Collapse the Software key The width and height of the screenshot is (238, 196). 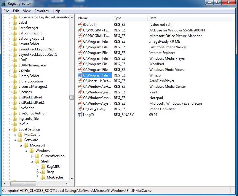click(15, 140)
